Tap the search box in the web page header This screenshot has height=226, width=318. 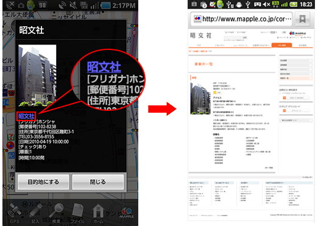tap(233, 37)
